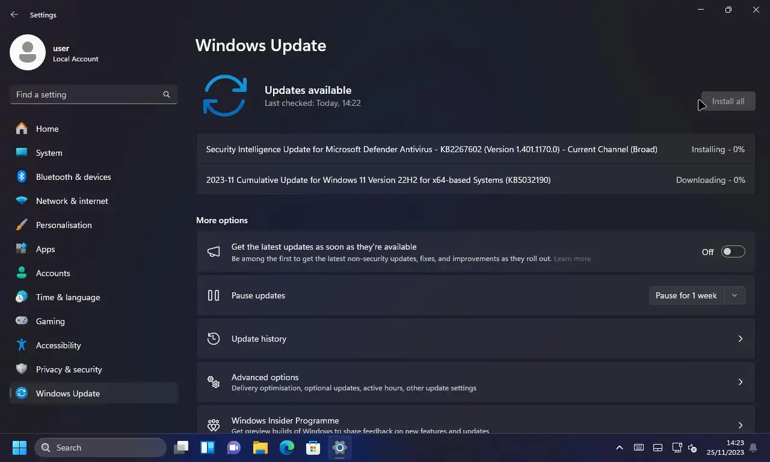
Task: Open the Pause for 1 week dropdown arrow
Action: tap(734, 295)
